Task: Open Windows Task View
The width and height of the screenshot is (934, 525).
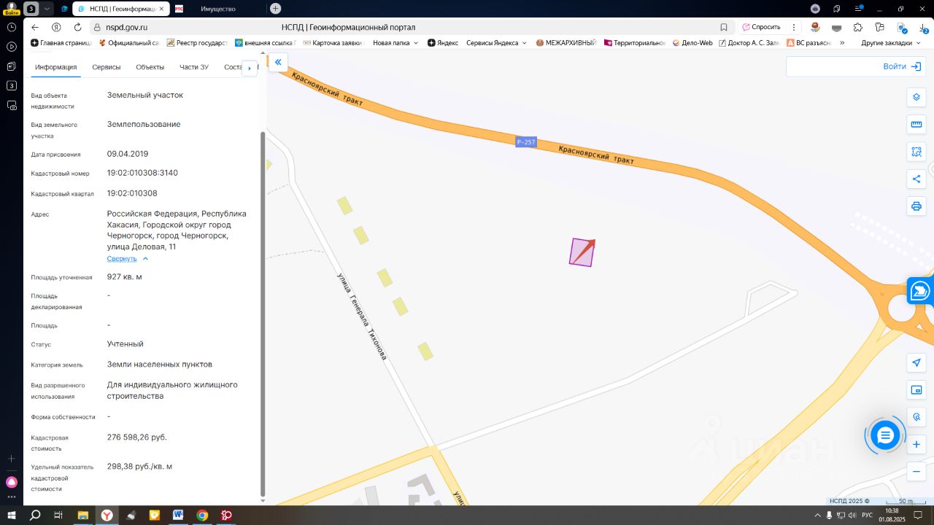Action: (58, 515)
